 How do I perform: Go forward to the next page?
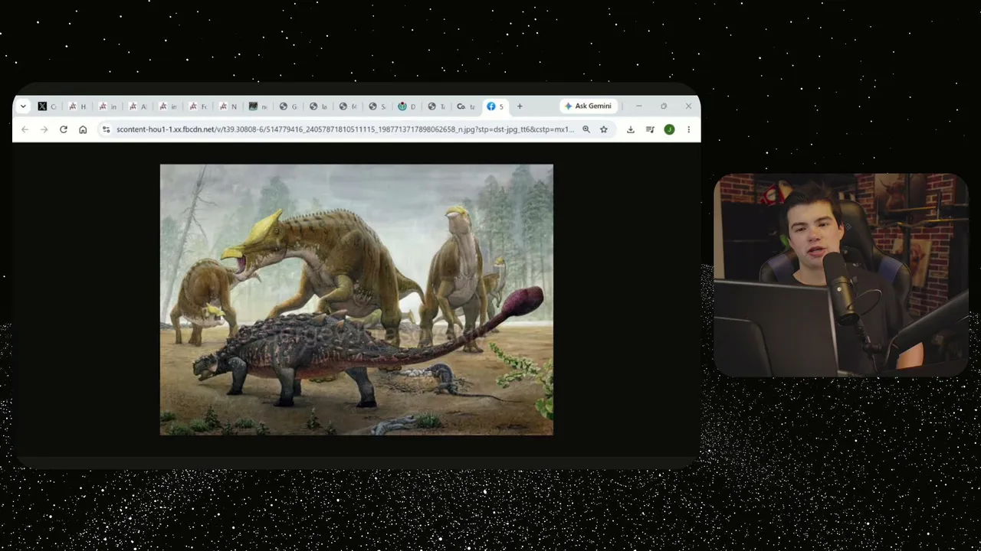(x=44, y=129)
